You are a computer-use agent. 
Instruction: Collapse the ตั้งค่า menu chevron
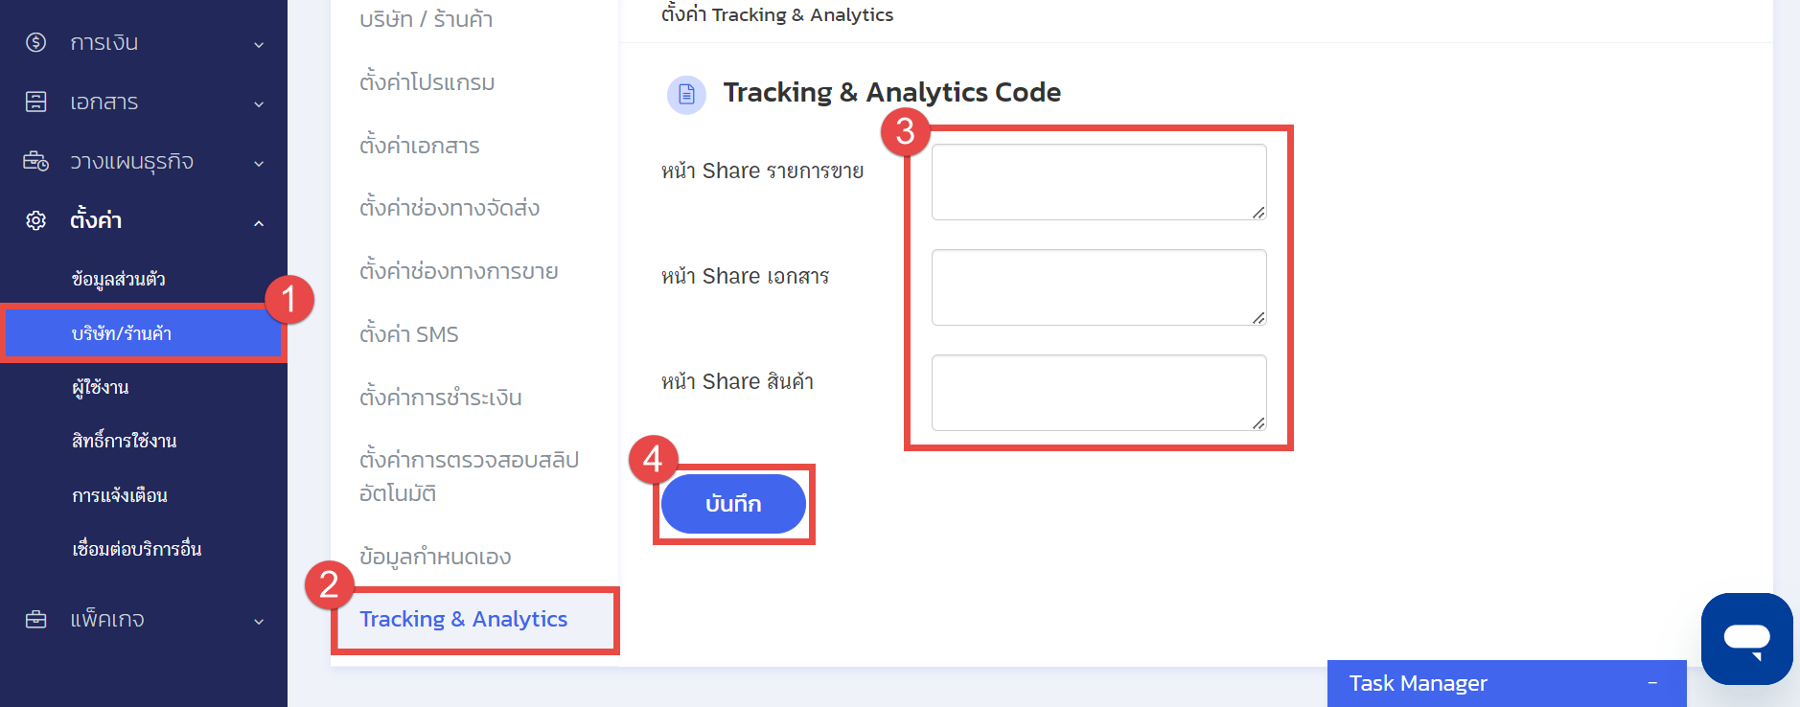click(259, 222)
